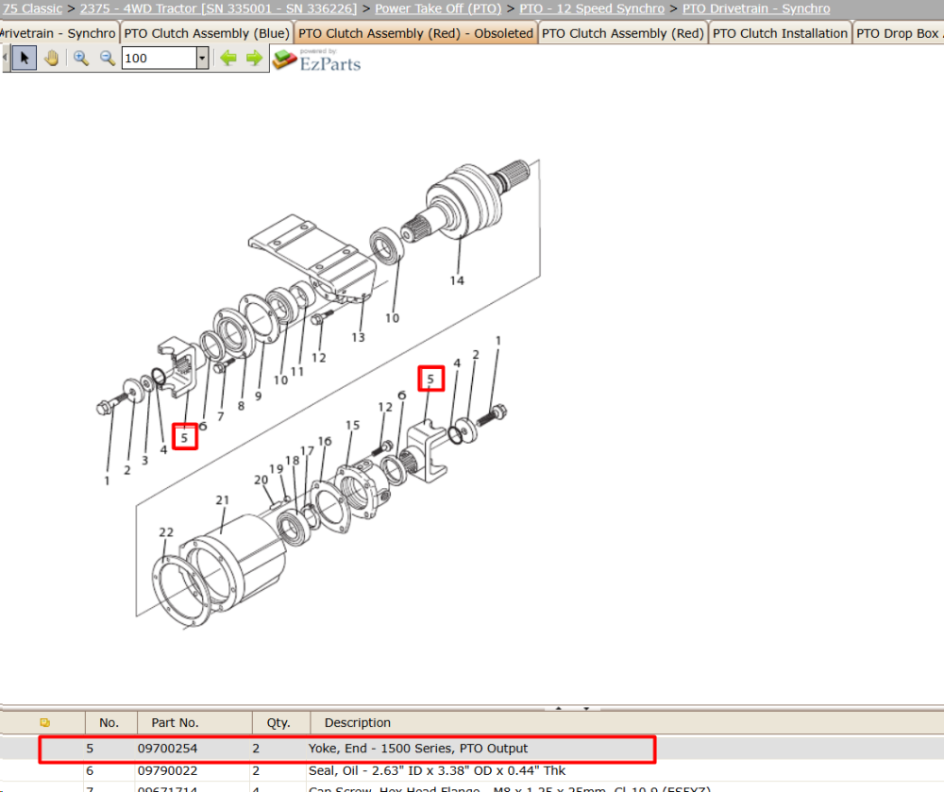Screen dimensions: 944x792
Task: Click callout 18 on the diagram
Action: tap(293, 461)
